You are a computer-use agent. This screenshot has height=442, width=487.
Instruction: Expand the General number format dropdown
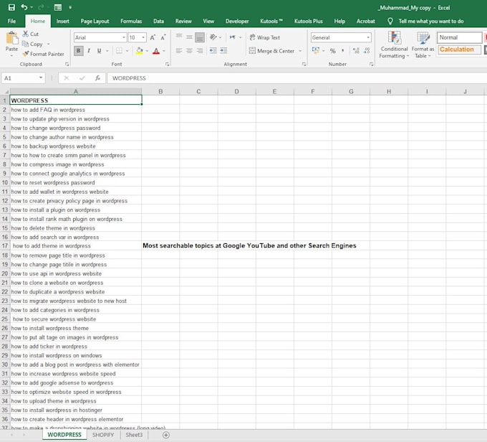368,37
